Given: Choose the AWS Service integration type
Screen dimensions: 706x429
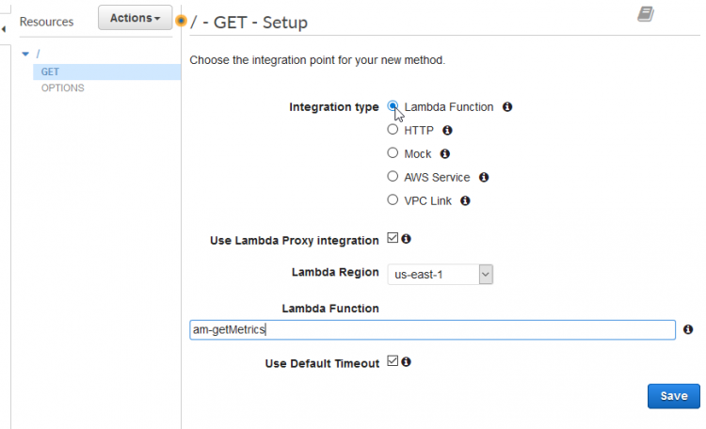Looking at the screenshot, I should [x=393, y=177].
